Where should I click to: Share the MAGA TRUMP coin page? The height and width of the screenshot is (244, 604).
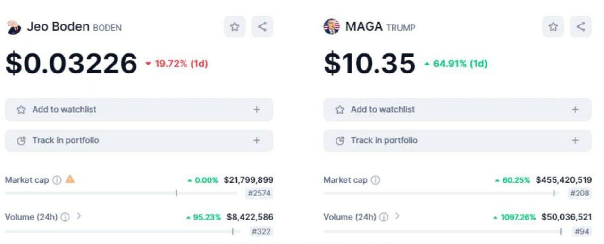pyautogui.click(x=581, y=27)
